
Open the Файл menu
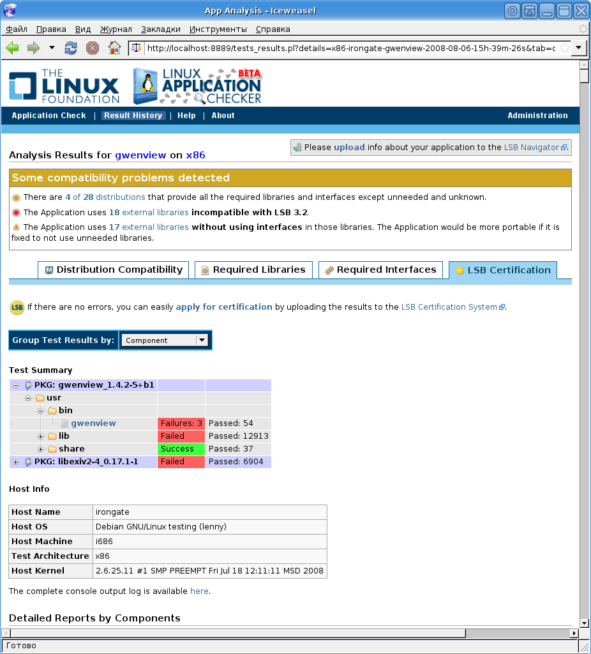point(17,29)
